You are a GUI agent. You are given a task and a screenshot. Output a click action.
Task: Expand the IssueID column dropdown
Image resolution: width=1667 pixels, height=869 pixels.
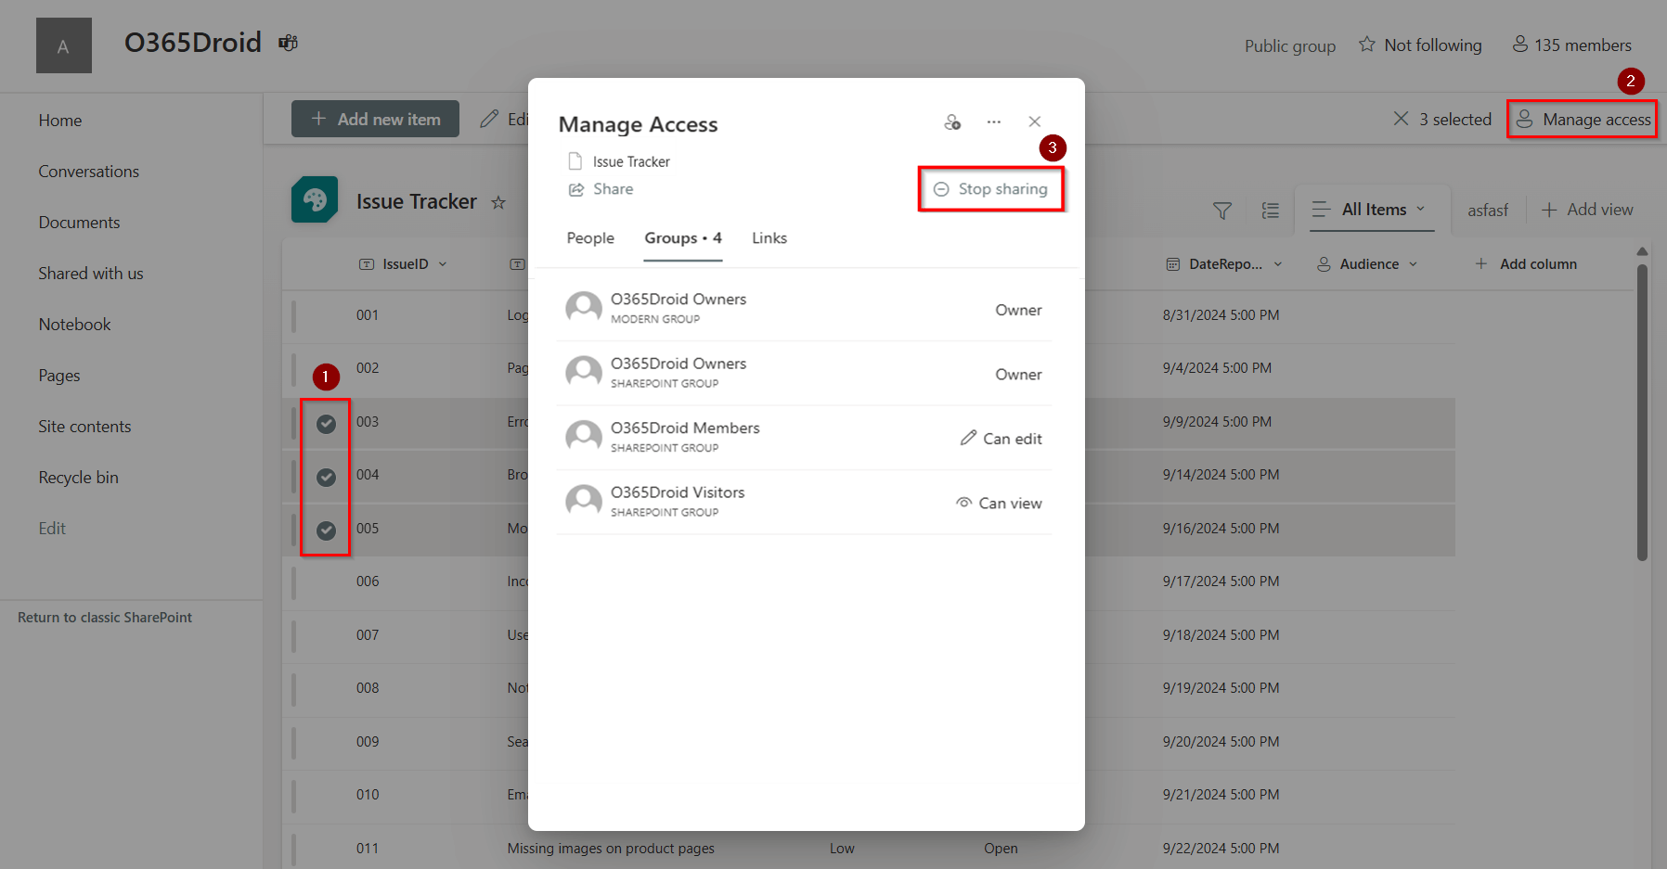444,263
